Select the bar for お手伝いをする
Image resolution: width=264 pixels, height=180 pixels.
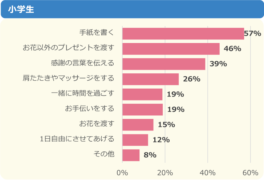pyautogui.click(x=142, y=110)
